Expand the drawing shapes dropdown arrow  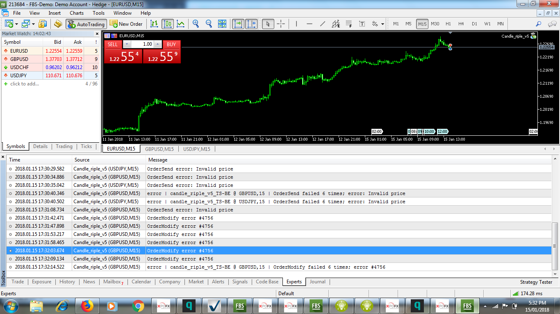[x=382, y=24]
